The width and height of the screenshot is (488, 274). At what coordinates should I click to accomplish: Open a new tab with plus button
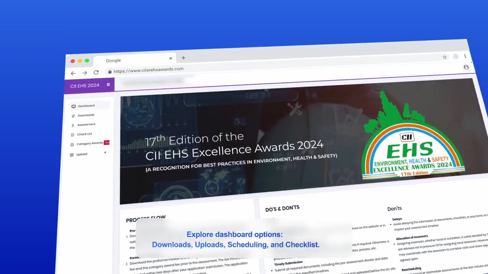coord(183,58)
